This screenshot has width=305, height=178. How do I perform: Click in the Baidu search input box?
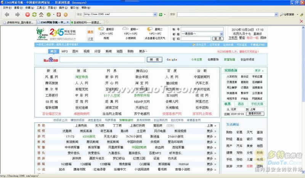click(x=103, y=59)
